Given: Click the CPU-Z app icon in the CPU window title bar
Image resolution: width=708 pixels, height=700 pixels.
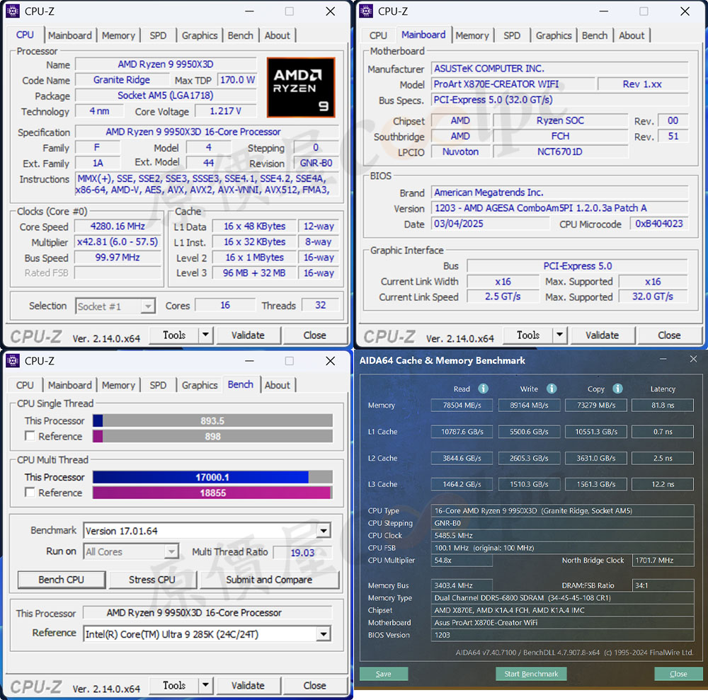Looking at the screenshot, I should point(13,11).
